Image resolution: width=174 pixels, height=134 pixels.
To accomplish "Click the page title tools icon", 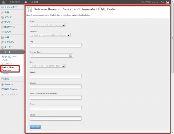I will tap(30, 9).
